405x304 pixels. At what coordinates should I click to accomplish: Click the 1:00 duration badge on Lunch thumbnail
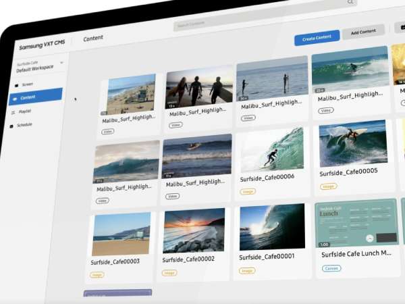point(324,245)
